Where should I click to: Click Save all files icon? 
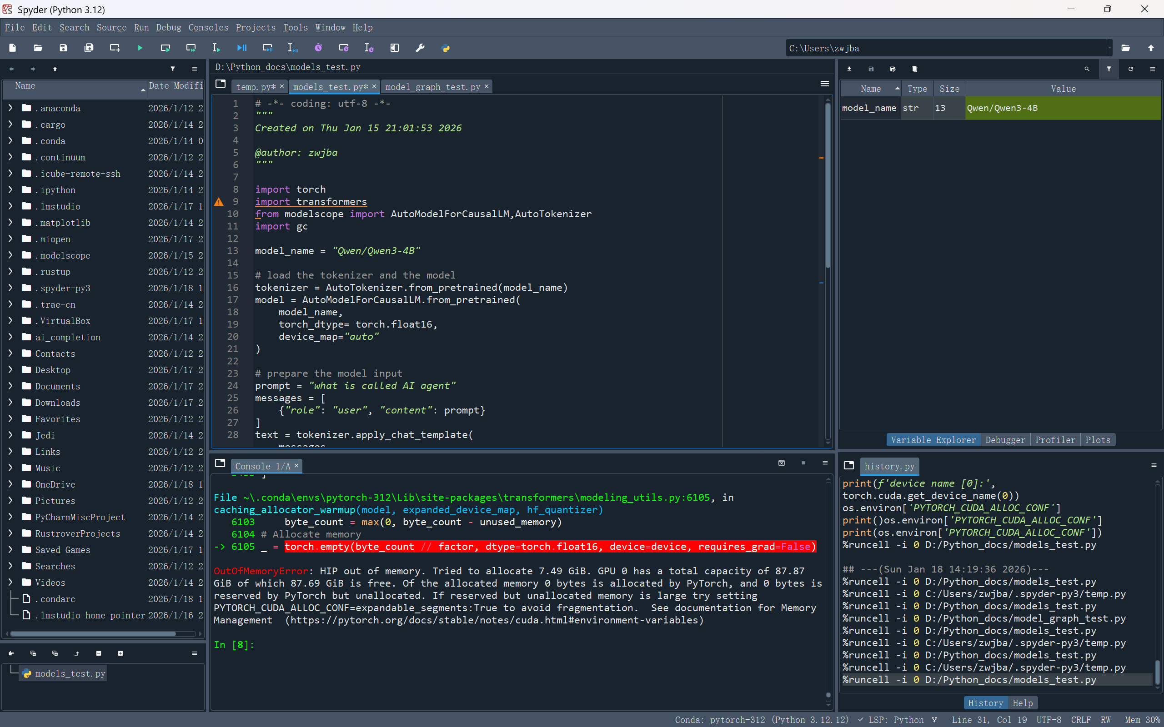[89, 48]
